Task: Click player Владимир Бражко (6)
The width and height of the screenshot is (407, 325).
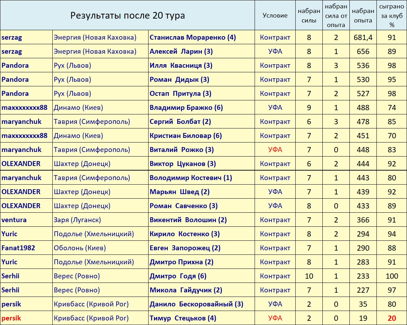Action: (186, 107)
